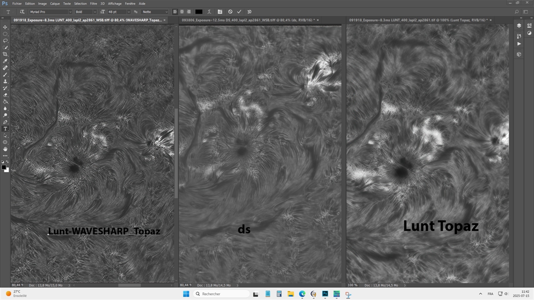Click the black text color swatch

click(199, 12)
